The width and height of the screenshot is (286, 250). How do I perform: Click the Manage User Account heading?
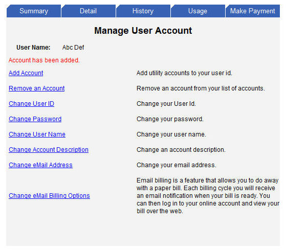point(143,31)
